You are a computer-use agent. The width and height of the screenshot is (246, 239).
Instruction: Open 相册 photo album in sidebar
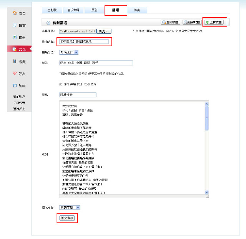tap(19, 37)
